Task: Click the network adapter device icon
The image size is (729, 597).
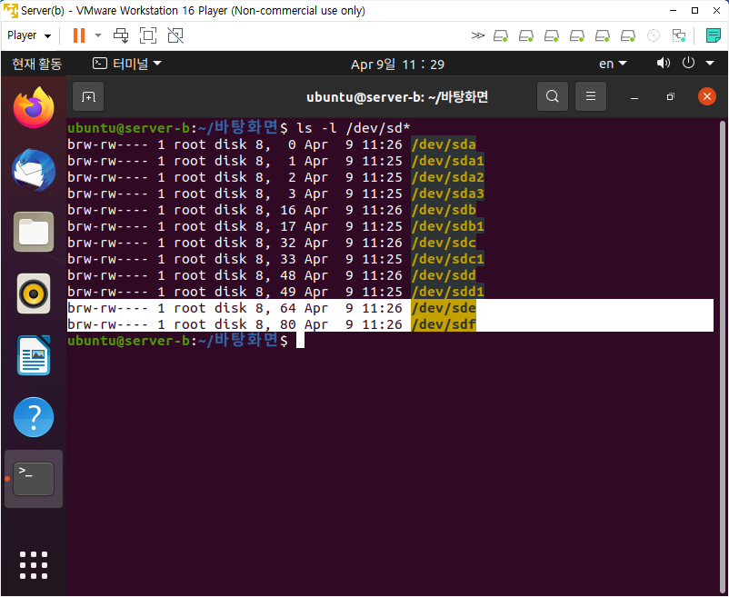Action: pyautogui.click(x=679, y=35)
